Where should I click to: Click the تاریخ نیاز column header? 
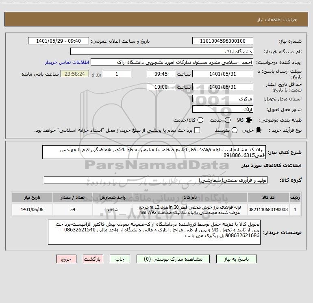click(32, 198)
